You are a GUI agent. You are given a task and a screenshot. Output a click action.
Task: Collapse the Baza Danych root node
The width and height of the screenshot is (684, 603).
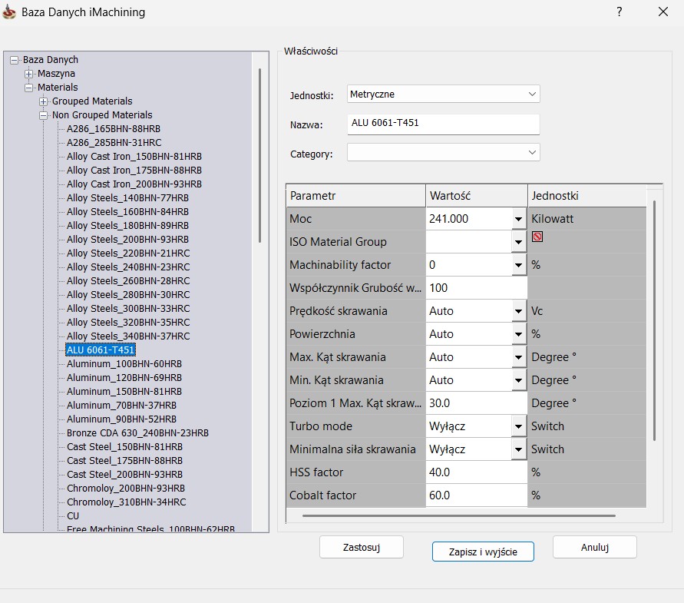click(x=15, y=60)
